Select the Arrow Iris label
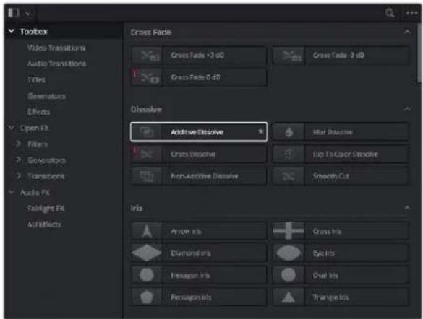The height and width of the screenshot is (319, 423). (186, 231)
